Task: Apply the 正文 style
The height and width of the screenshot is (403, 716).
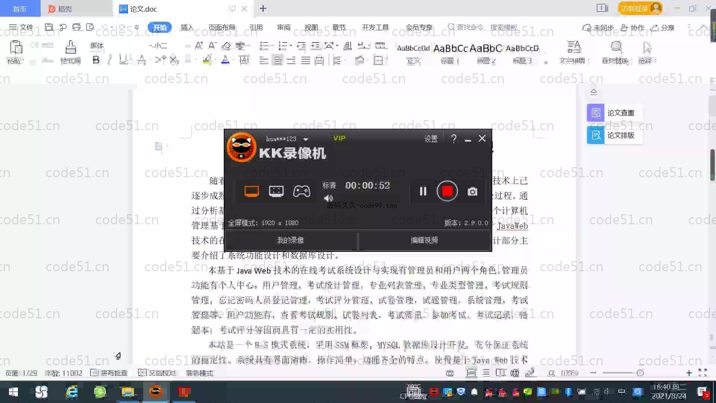Action: click(414, 53)
